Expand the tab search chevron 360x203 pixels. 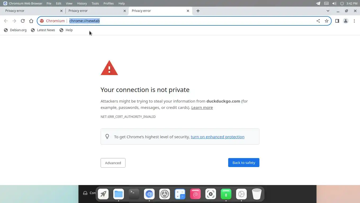coord(328,11)
